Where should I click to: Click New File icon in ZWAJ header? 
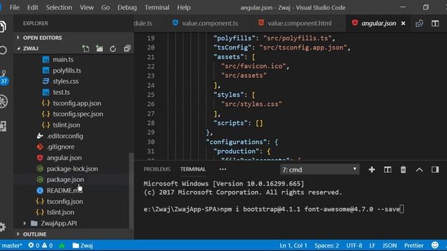85,49
